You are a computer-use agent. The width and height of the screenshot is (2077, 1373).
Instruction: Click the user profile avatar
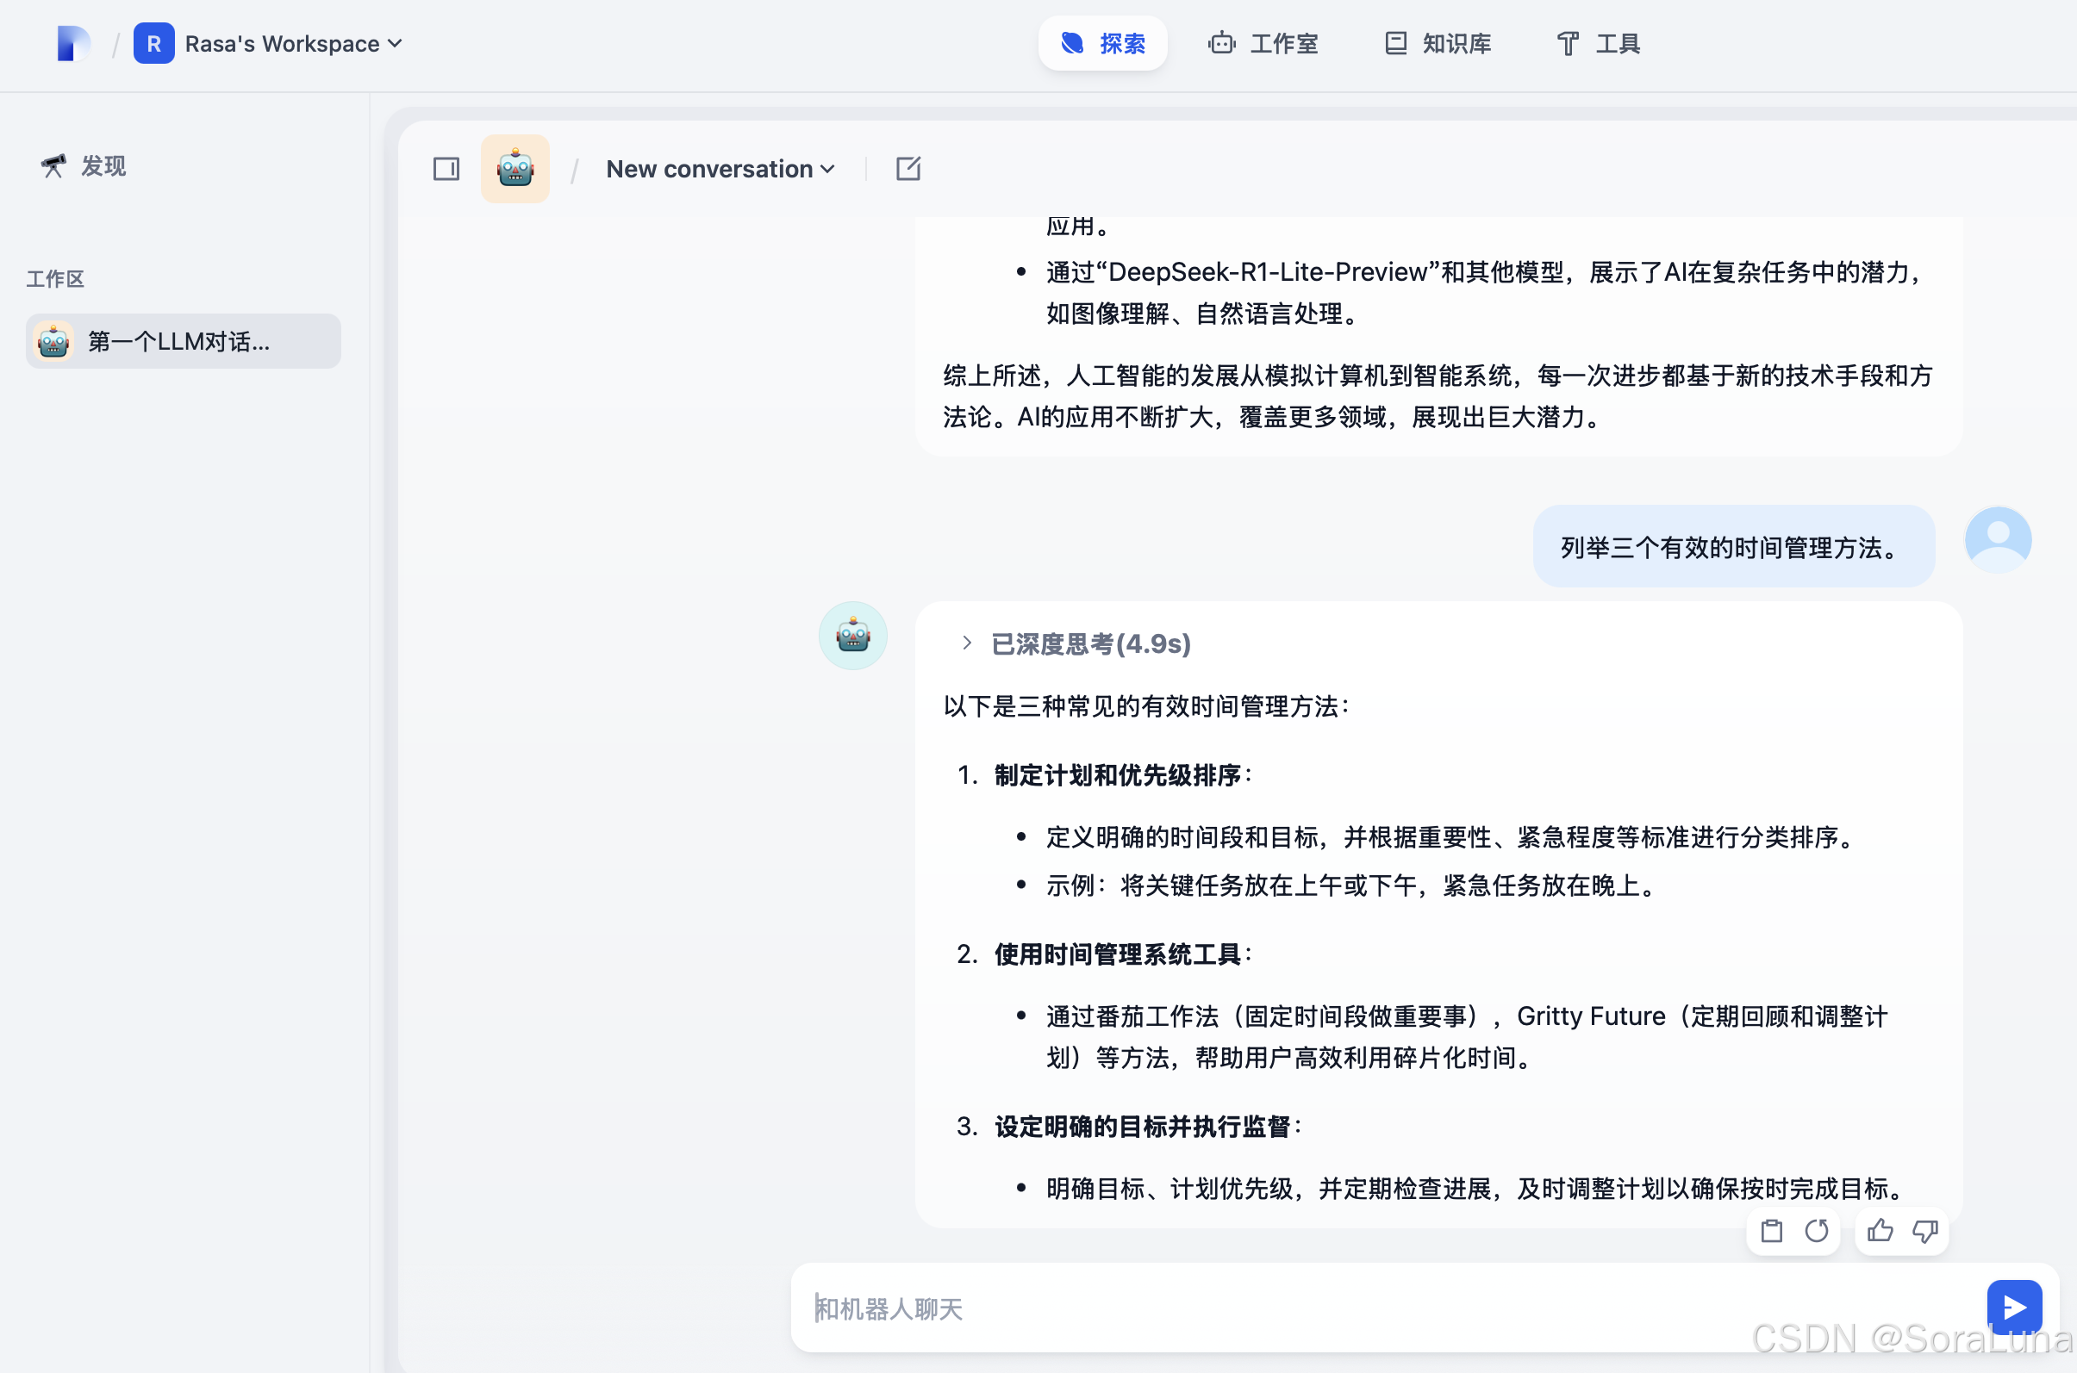pos(1998,539)
